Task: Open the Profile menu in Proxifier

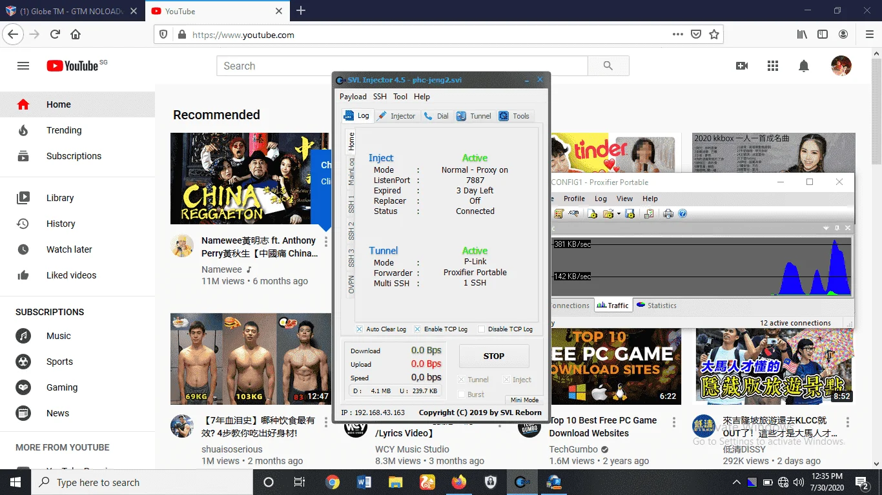Action: [x=574, y=199]
